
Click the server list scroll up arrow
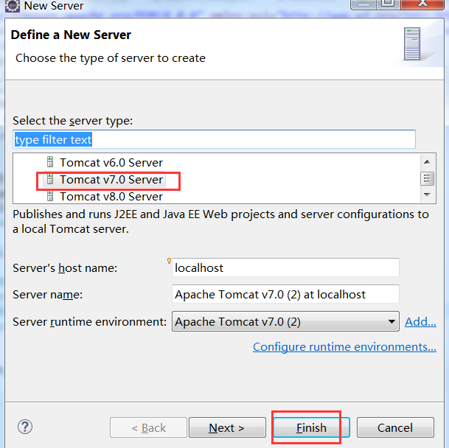tap(427, 162)
